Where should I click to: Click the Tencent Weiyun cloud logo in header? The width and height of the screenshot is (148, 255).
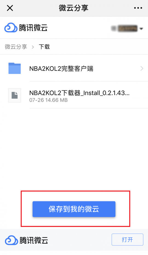point(11,28)
